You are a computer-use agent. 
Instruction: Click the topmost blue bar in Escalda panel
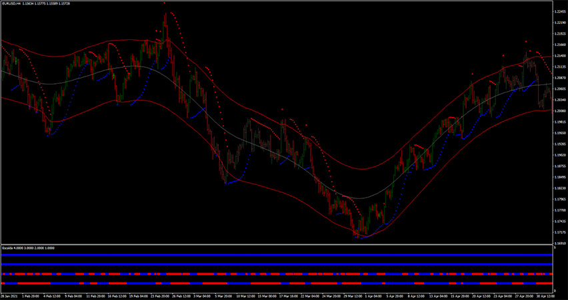pos(276,254)
